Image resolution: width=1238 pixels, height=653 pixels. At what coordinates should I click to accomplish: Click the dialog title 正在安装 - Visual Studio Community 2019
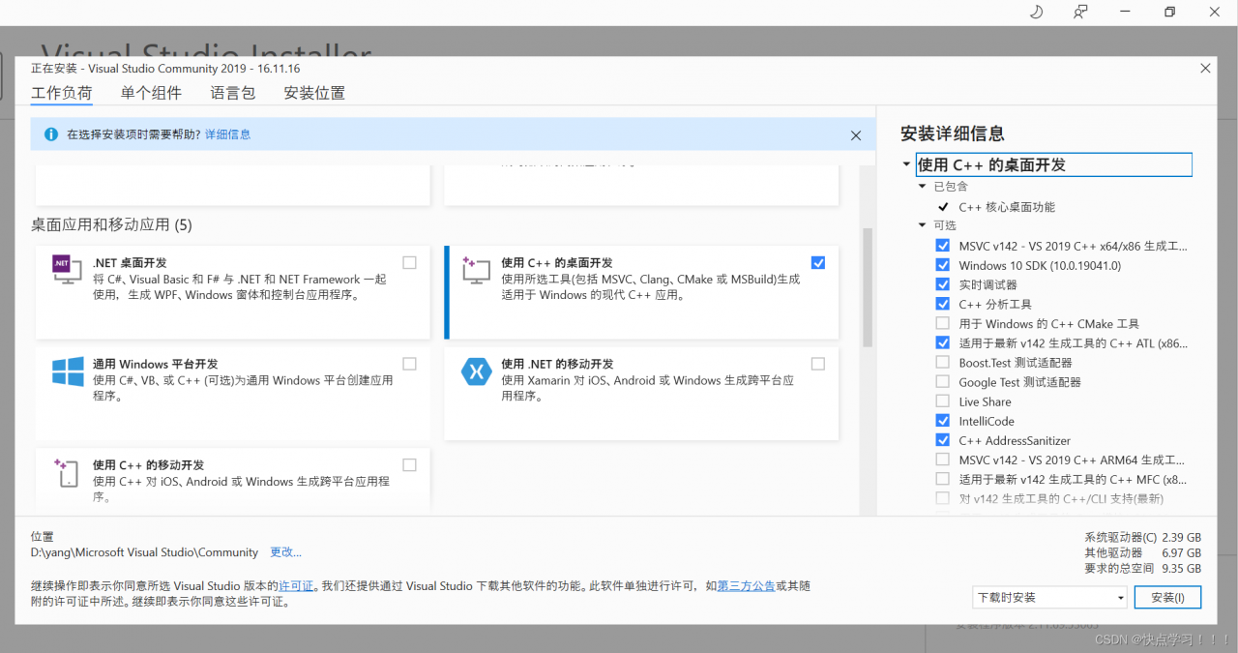(x=165, y=69)
